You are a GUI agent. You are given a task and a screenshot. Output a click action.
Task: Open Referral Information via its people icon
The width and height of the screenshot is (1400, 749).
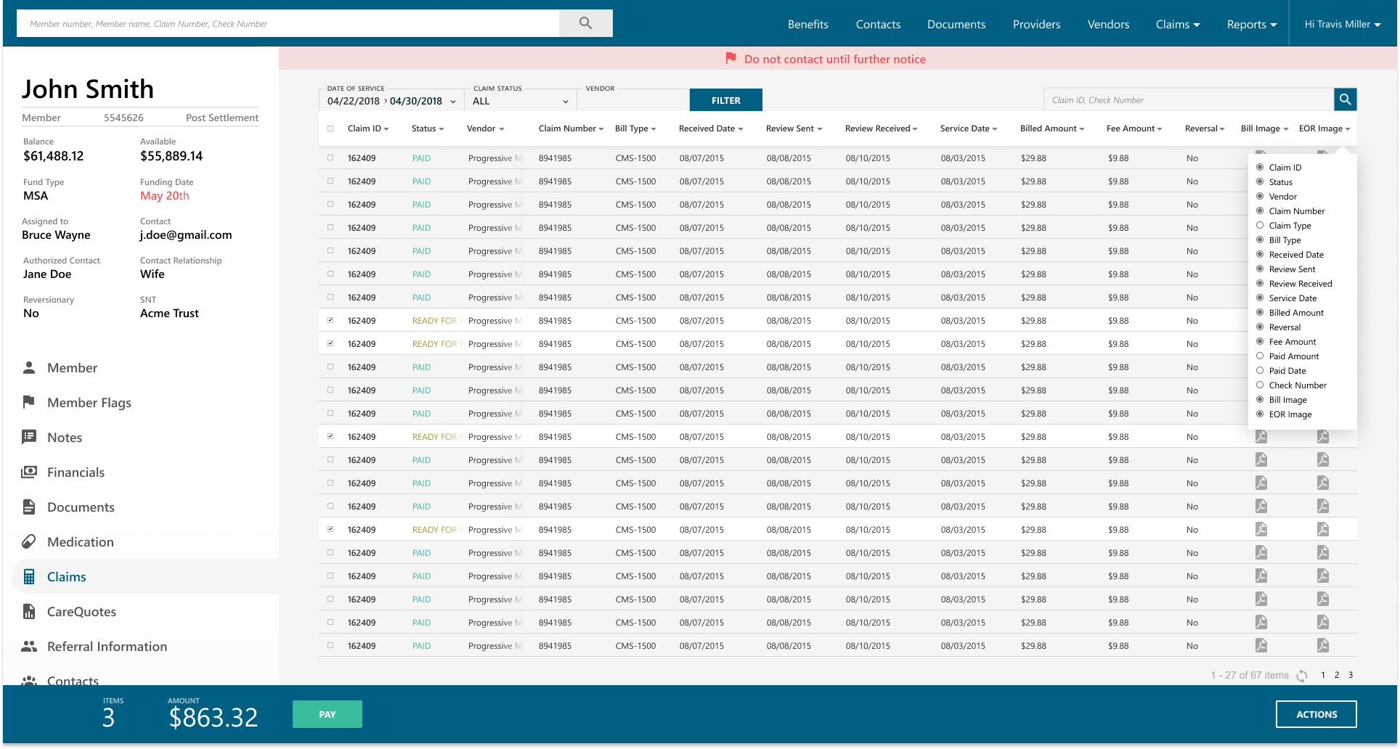(29, 646)
